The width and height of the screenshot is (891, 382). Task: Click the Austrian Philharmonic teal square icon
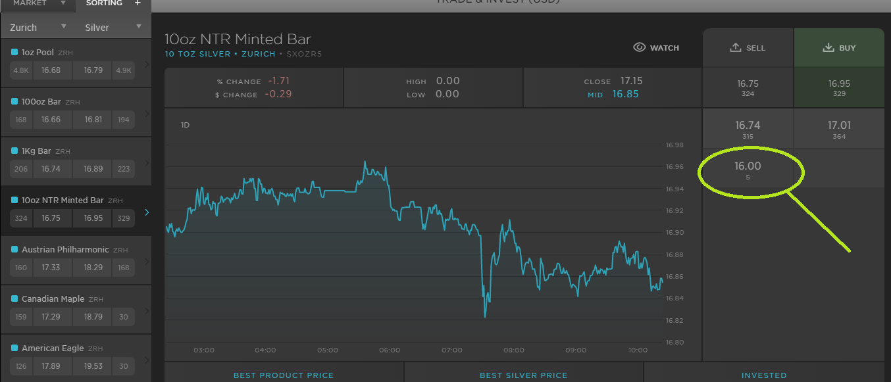14,250
